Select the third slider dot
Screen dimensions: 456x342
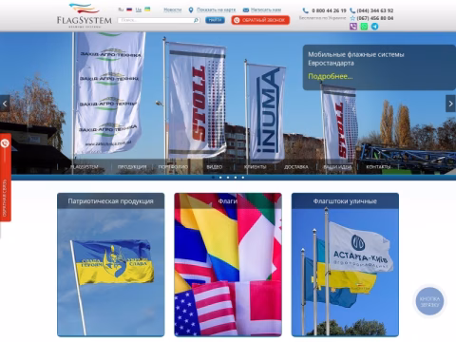228,178
